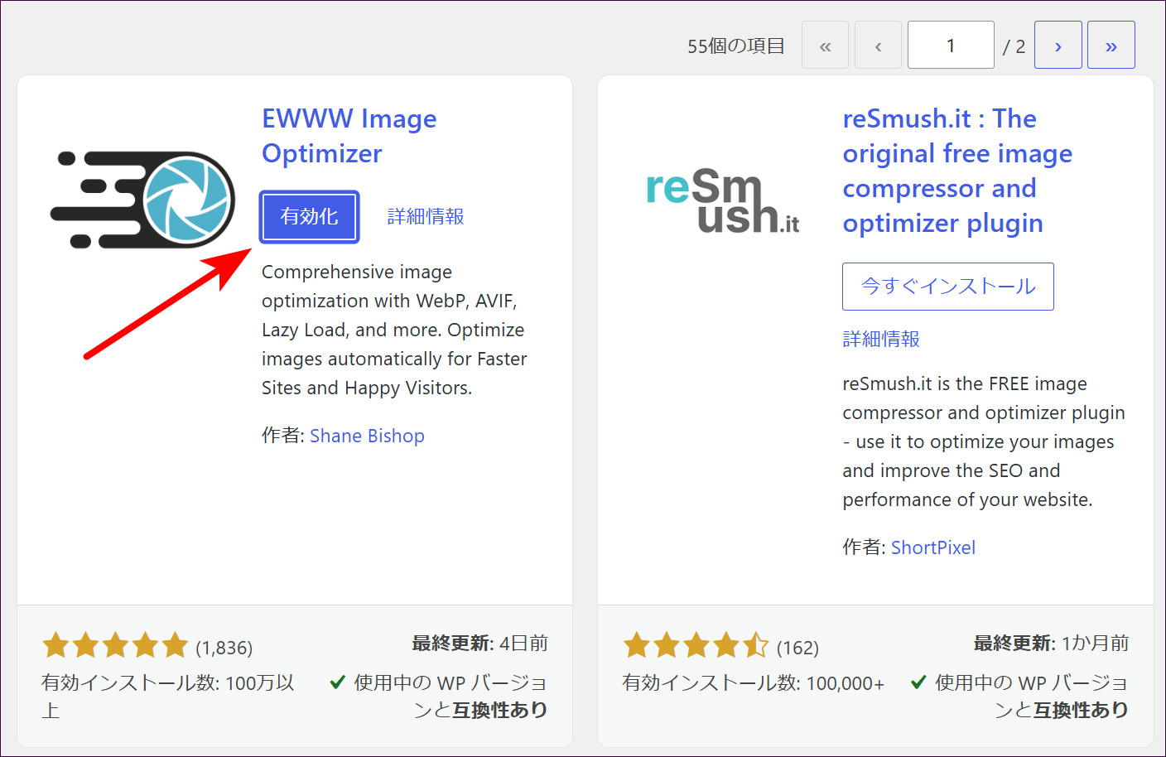Screen dimensions: 1166x757
Task: Open author Shane Bishop link
Action: tap(367, 436)
